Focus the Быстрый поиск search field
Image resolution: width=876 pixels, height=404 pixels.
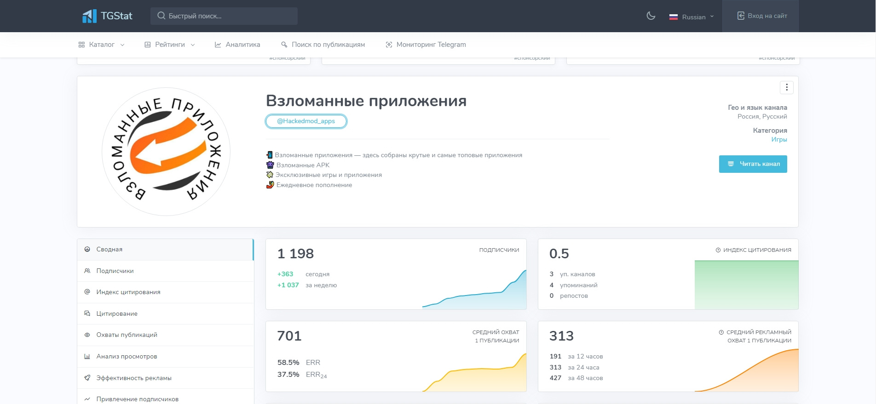(x=224, y=16)
